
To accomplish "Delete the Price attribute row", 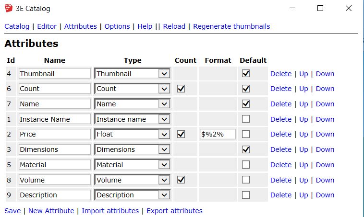I will (281, 134).
